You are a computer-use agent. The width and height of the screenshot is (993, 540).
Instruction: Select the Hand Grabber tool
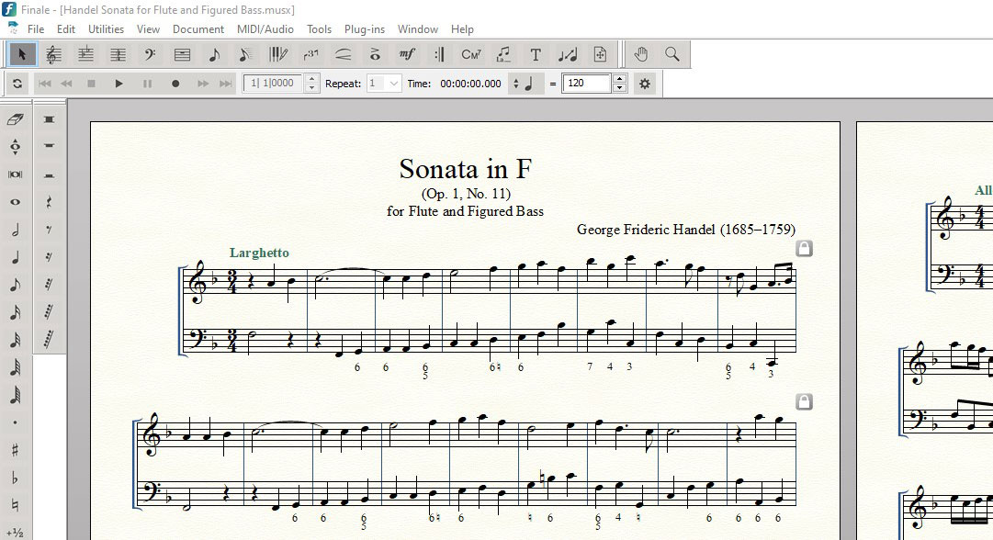coord(641,54)
